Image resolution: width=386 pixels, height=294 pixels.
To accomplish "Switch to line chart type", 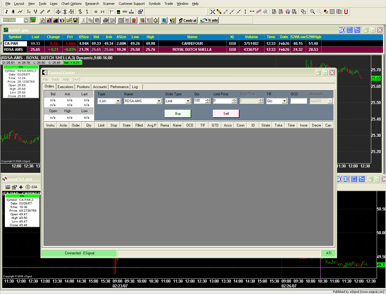I will pyautogui.click(x=20, y=12).
